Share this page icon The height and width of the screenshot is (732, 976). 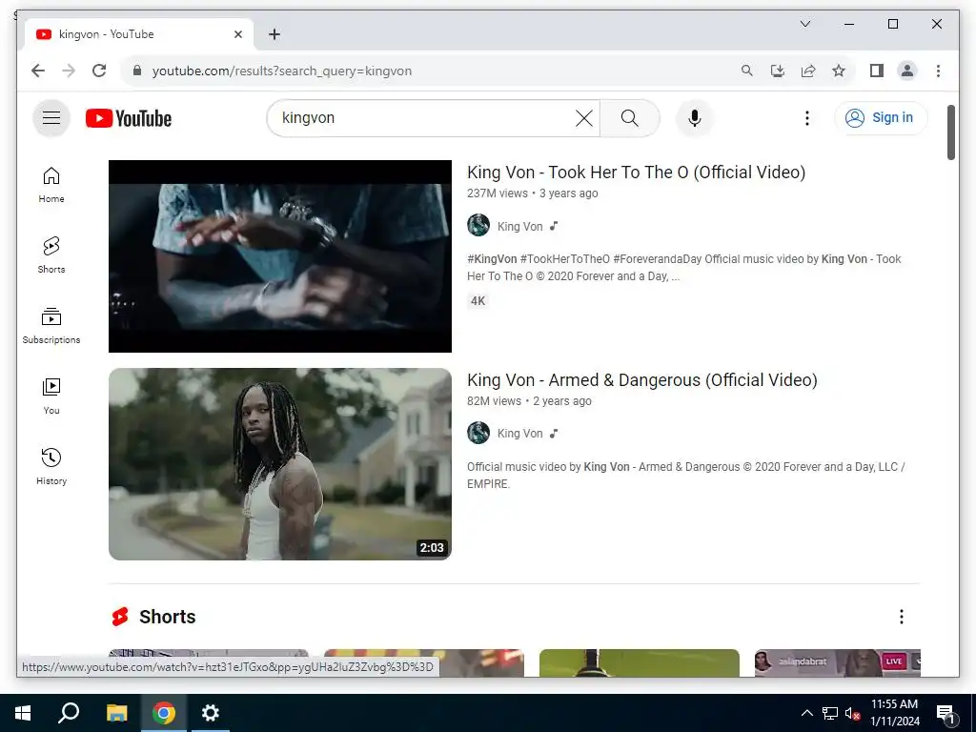coord(808,71)
